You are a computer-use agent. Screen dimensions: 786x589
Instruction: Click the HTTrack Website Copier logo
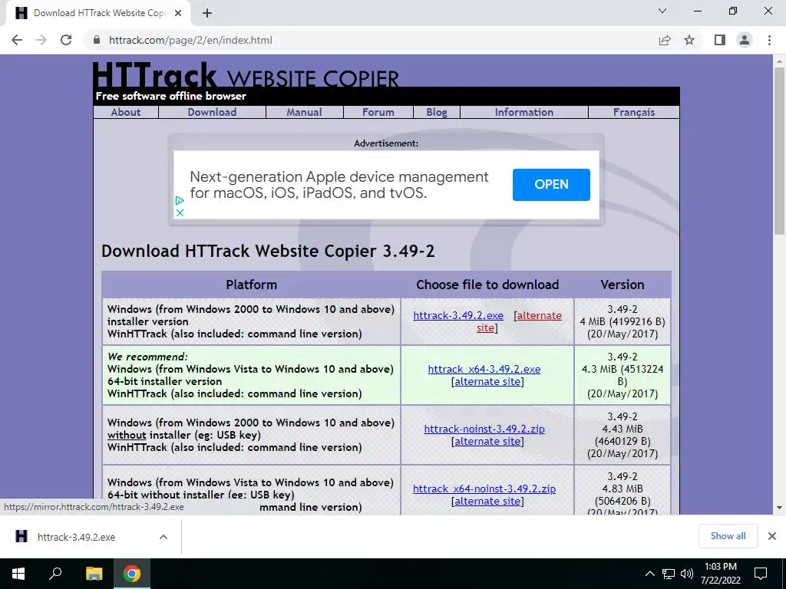[x=246, y=75]
